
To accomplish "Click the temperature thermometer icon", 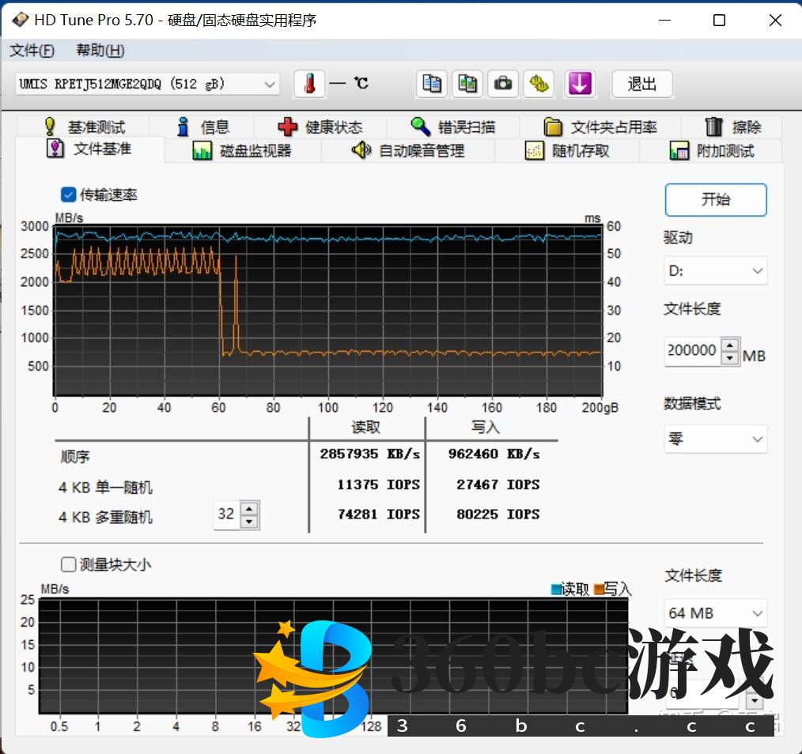I will (x=309, y=84).
